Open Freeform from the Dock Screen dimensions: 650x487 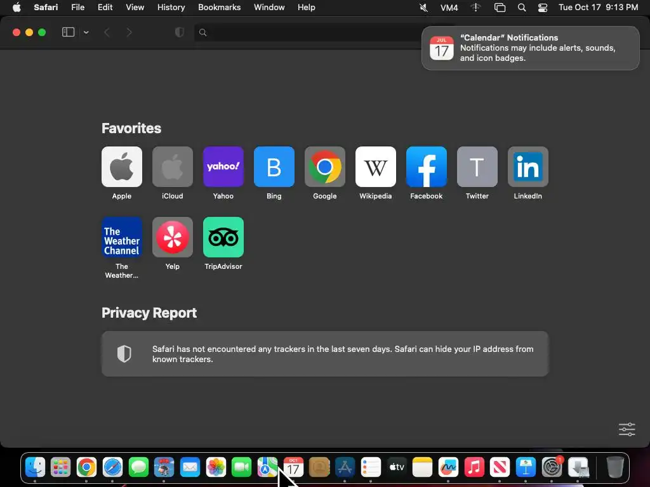(448, 467)
